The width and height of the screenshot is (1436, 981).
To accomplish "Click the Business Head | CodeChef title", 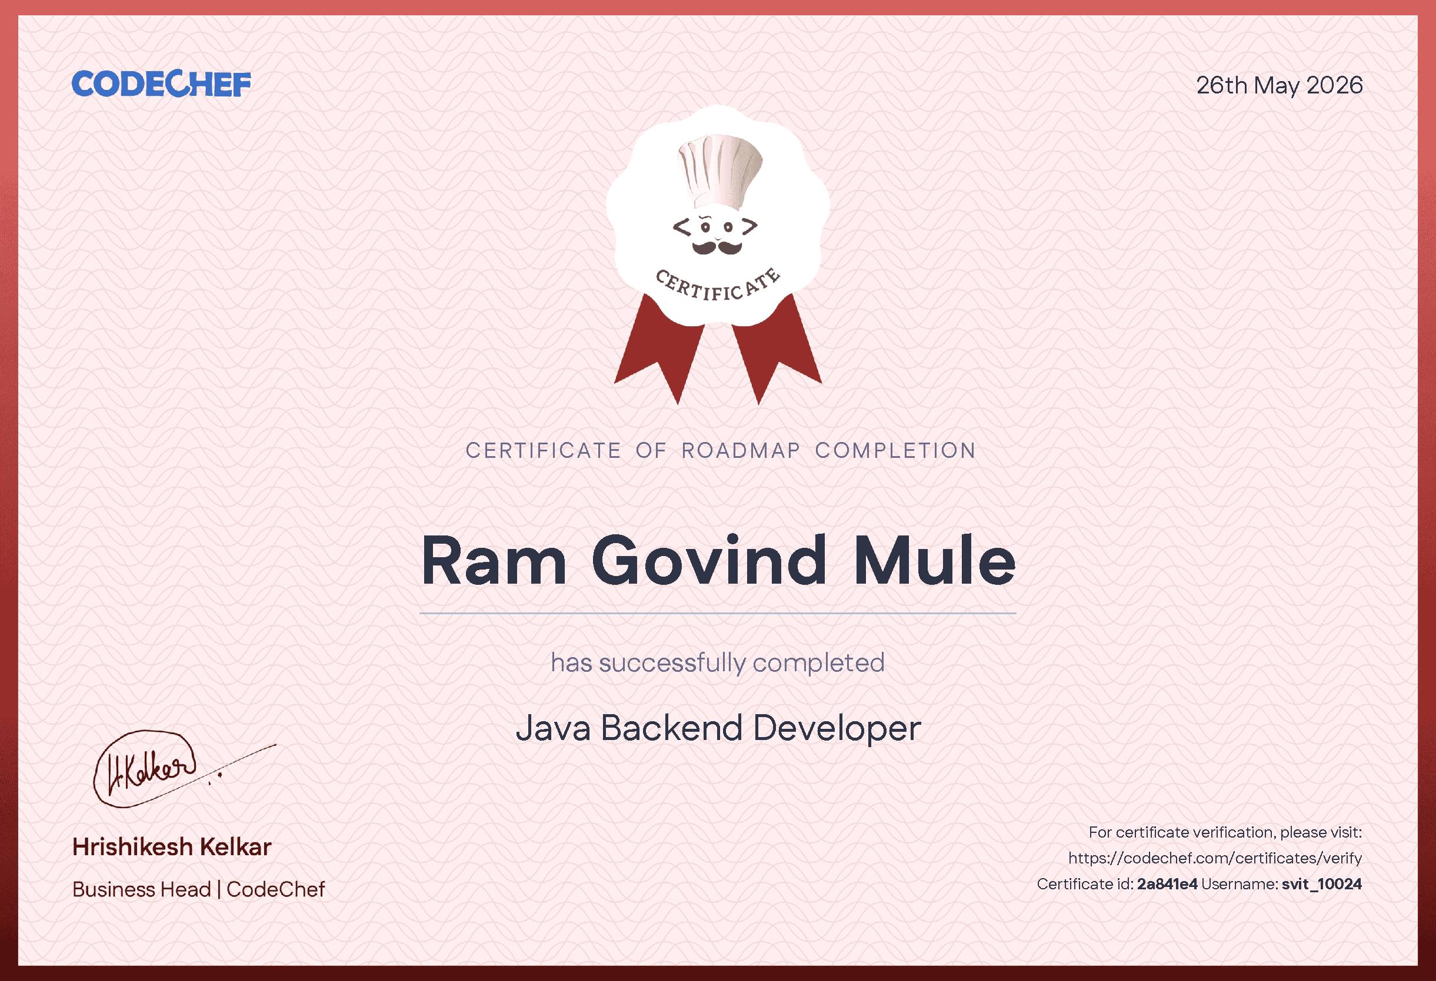I will pyautogui.click(x=198, y=889).
